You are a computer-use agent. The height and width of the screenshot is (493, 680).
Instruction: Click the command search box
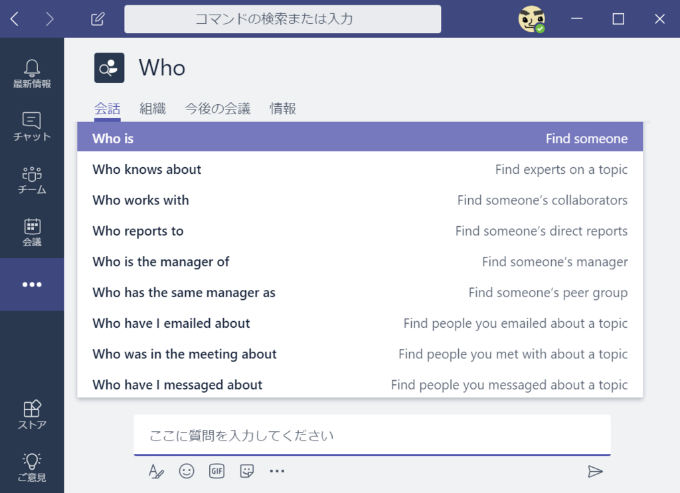click(282, 19)
